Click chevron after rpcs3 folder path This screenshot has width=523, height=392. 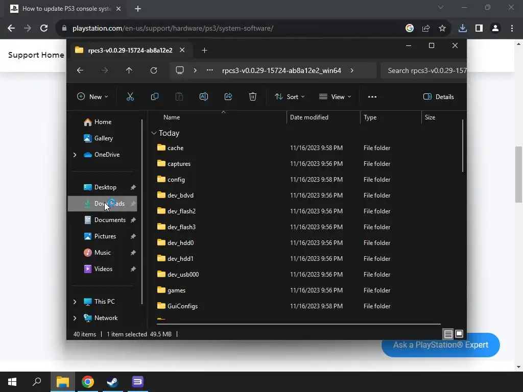pyautogui.click(x=352, y=70)
